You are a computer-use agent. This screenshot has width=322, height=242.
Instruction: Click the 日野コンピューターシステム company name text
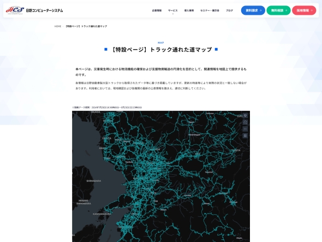pyautogui.click(x=44, y=10)
